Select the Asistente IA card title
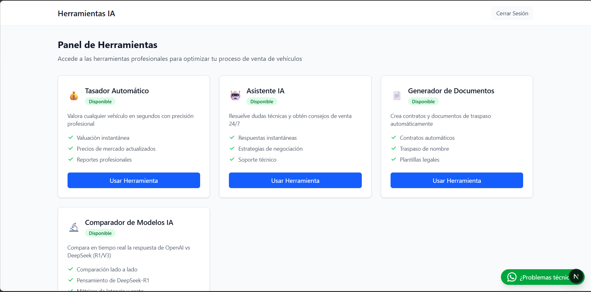The height and width of the screenshot is (292, 591). coord(265,91)
